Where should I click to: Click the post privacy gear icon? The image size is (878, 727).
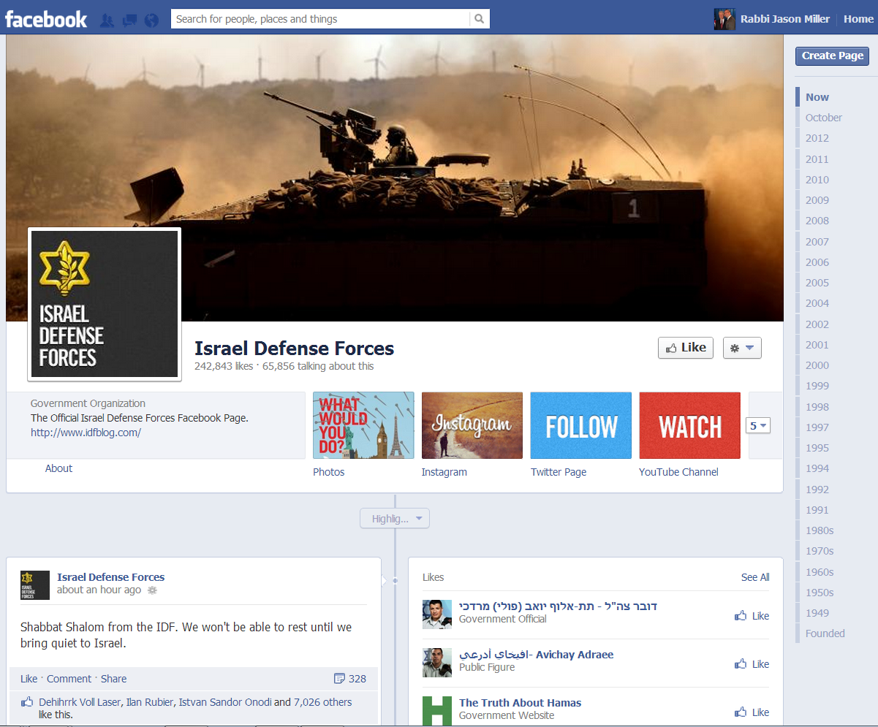(153, 590)
